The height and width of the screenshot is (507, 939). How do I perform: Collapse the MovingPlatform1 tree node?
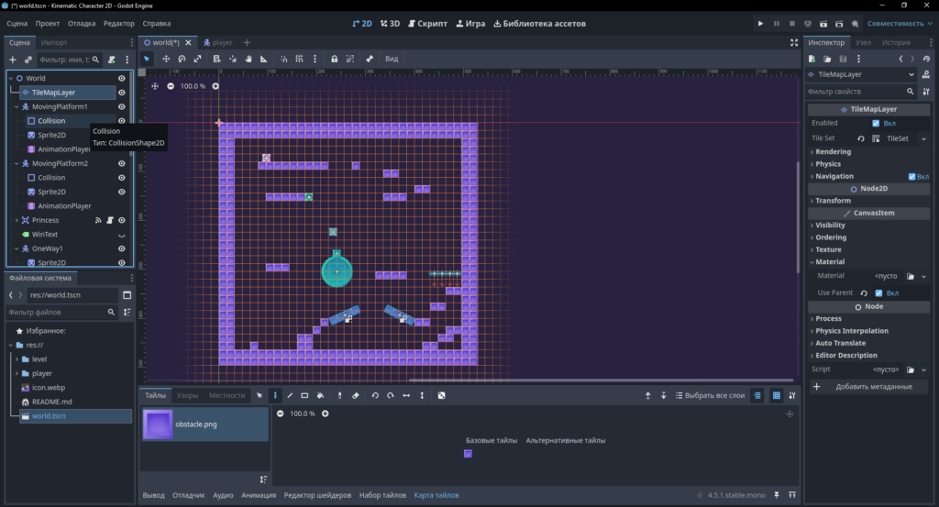point(17,106)
